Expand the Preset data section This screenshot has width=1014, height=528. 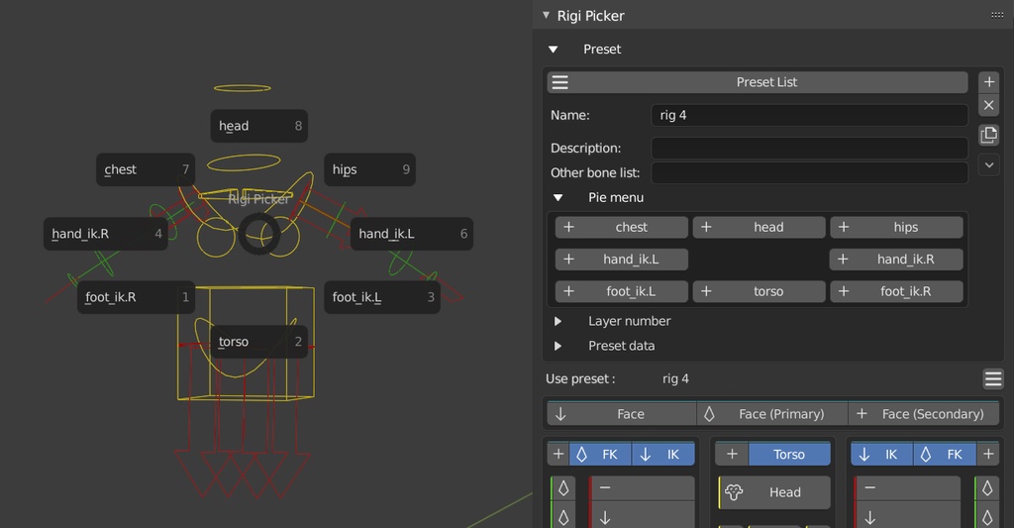[558, 346]
